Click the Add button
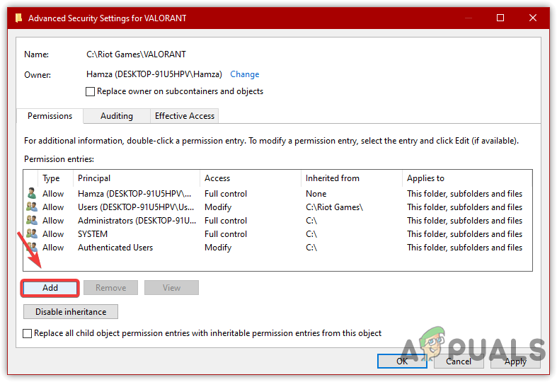This screenshot has height=382, width=557. click(x=50, y=288)
